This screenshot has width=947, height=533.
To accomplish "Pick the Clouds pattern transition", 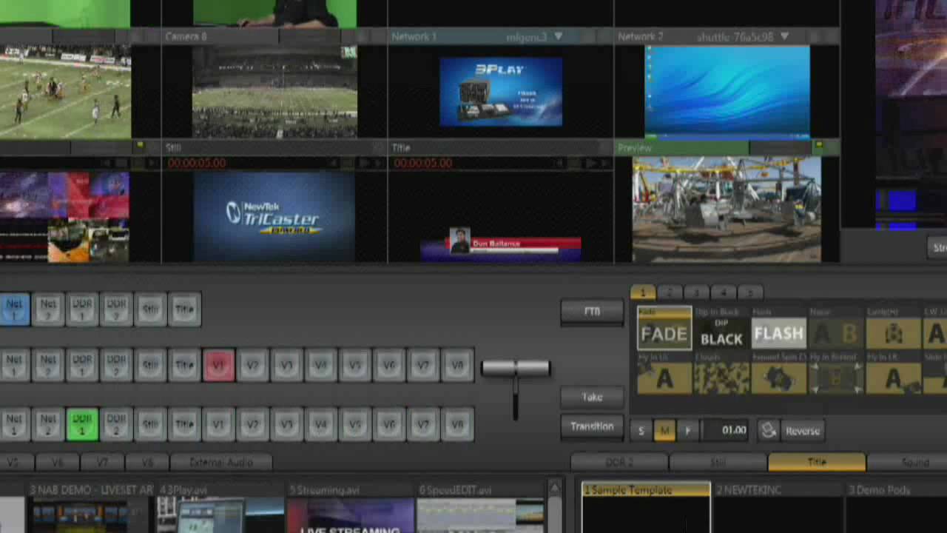I will coord(721,378).
